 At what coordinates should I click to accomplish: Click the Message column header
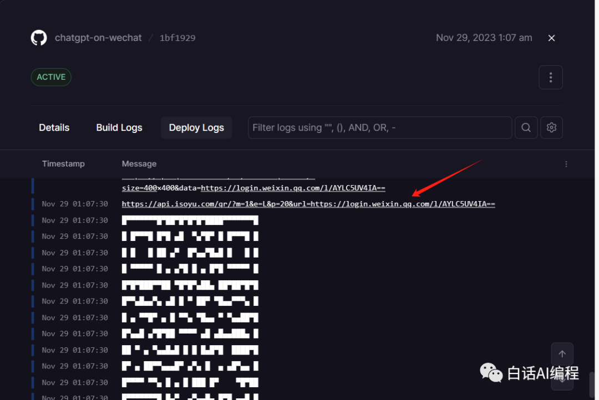(x=139, y=164)
